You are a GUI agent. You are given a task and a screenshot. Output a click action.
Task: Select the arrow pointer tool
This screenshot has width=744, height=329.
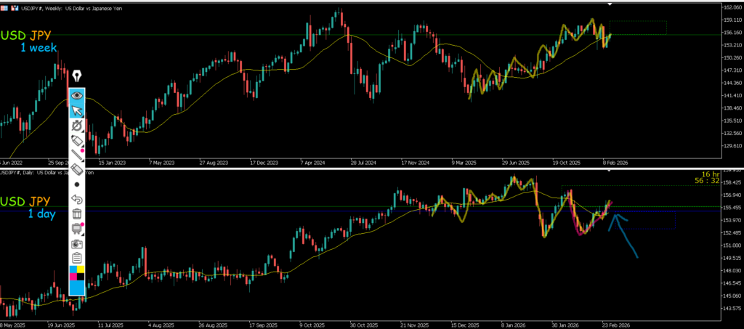76,110
